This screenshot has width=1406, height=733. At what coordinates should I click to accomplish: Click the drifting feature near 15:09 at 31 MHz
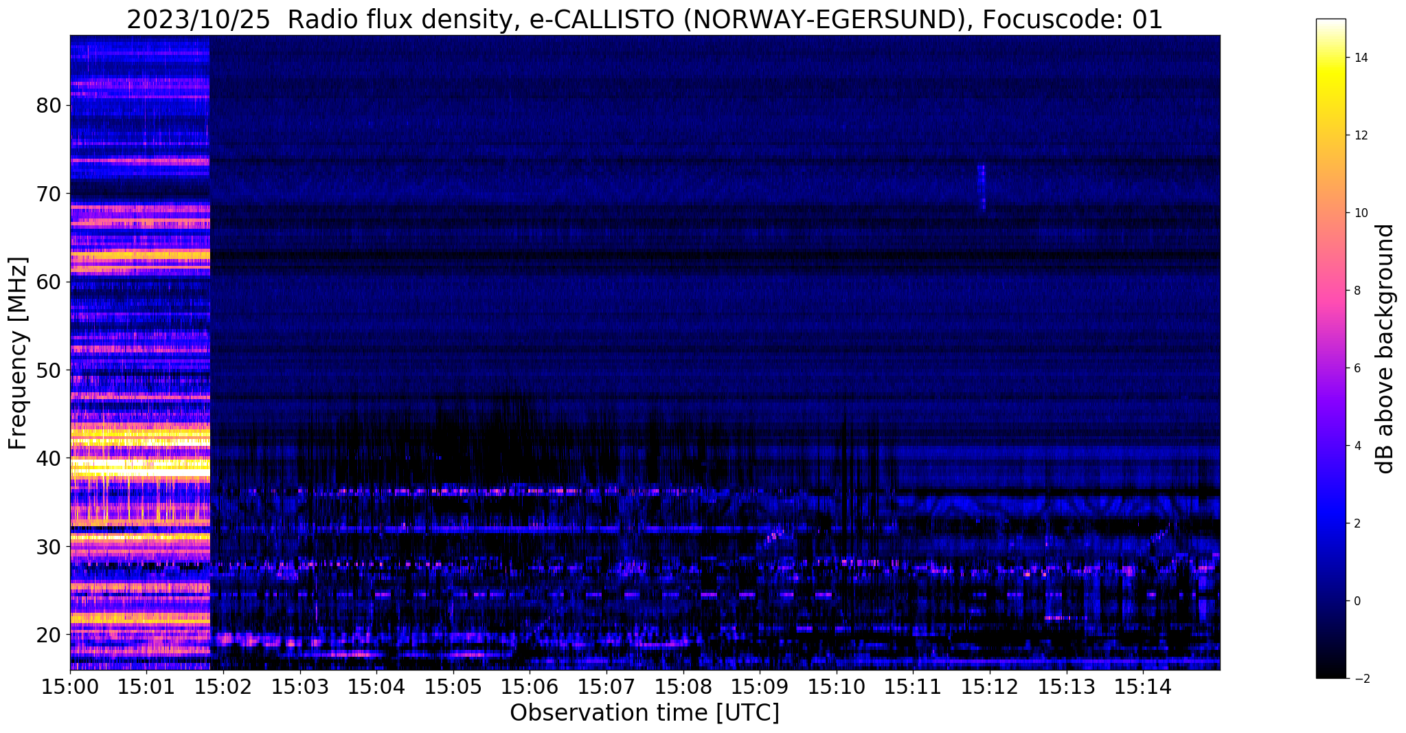point(775,536)
